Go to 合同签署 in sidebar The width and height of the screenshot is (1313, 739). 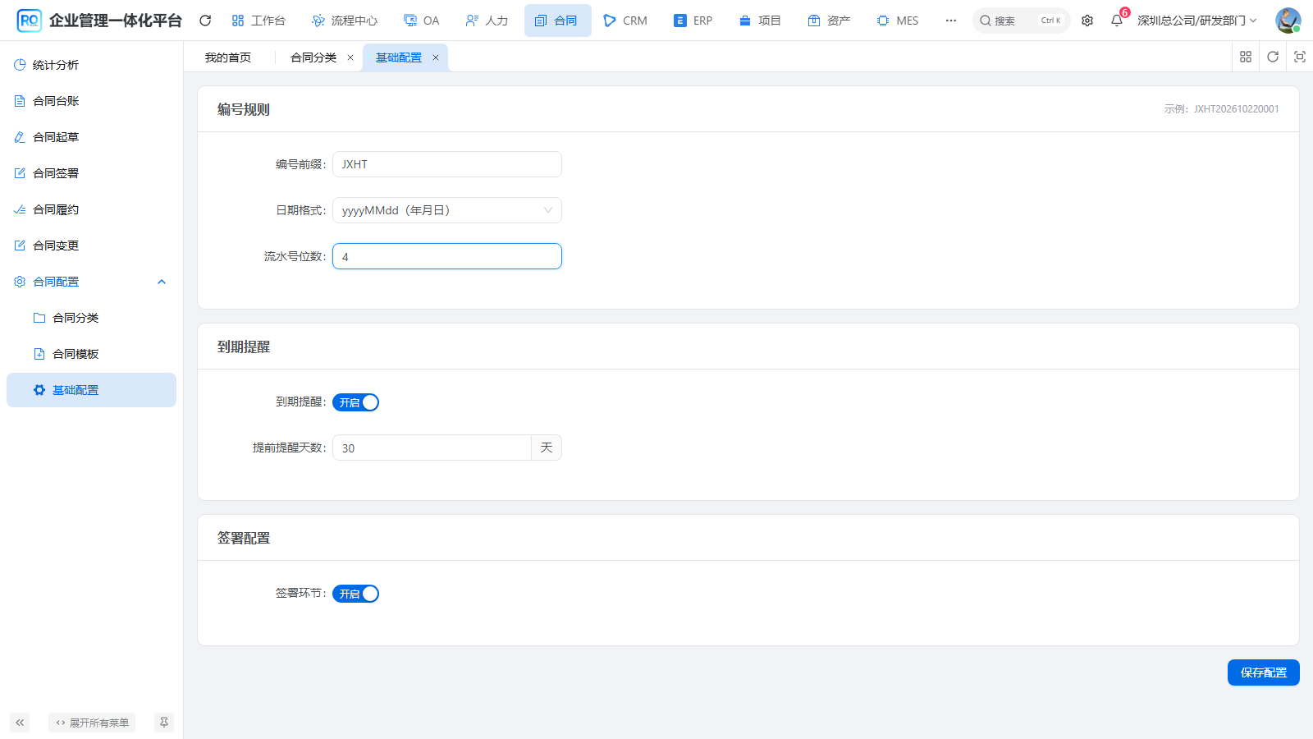91,173
